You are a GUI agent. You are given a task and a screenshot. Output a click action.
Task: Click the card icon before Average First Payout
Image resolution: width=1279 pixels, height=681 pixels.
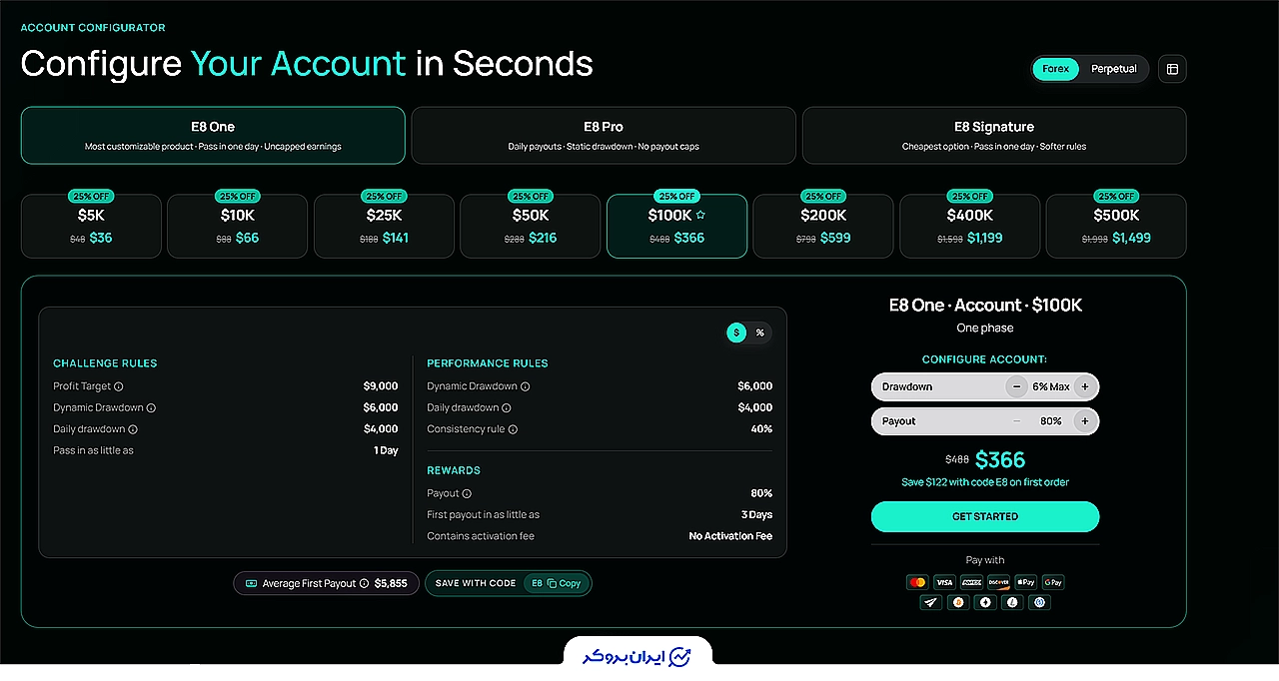click(x=251, y=583)
